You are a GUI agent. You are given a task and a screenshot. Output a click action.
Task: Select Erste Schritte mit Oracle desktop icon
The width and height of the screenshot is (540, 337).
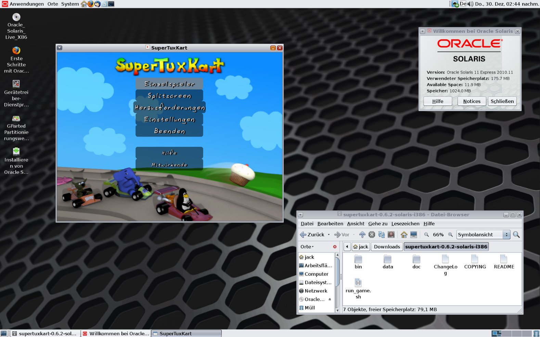[x=16, y=60]
